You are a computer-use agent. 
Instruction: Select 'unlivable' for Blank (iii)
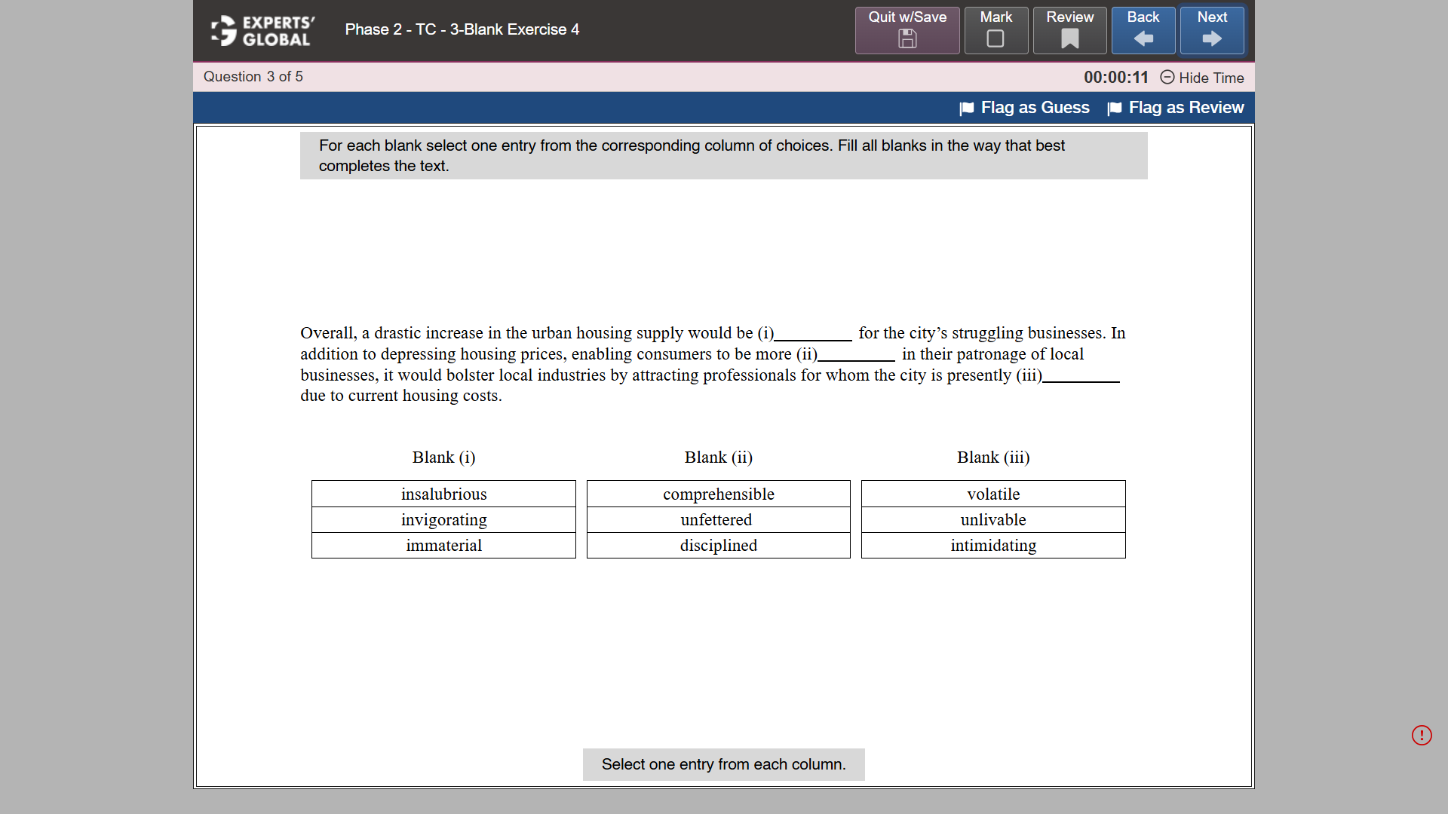(992, 519)
